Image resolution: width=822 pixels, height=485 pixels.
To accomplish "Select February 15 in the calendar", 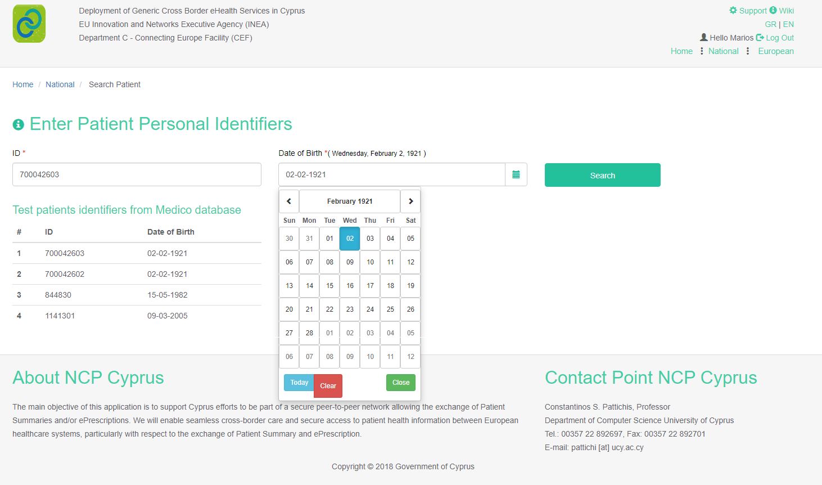I will (329, 286).
